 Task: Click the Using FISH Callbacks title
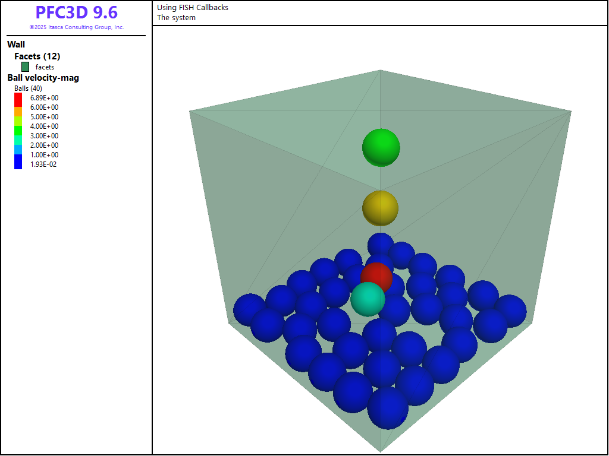pyautogui.click(x=193, y=8)
